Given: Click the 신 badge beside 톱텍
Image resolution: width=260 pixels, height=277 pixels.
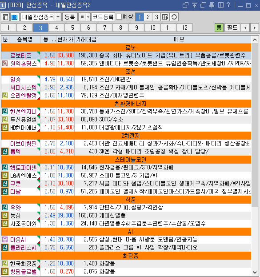Looking at the screenshot, I should tap(5, 152).
